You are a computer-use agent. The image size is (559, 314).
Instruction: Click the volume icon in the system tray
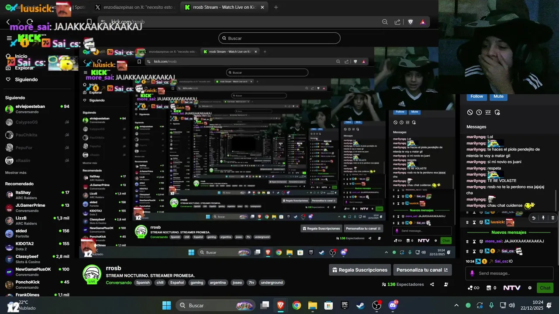coord(512,305)
